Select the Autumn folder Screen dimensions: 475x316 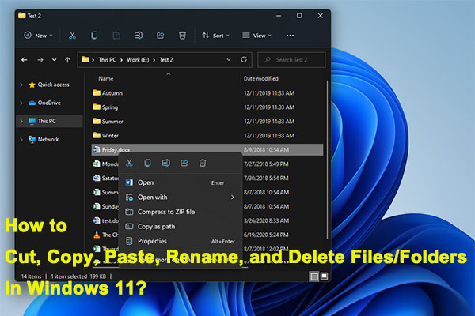click(112, 93)
